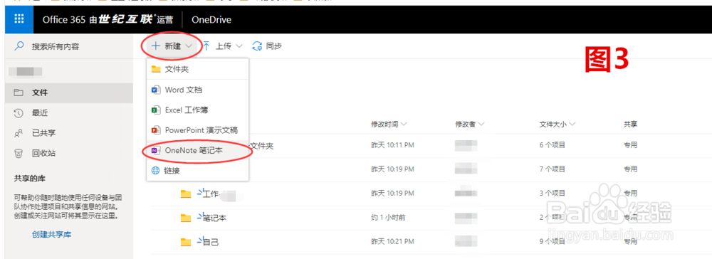Screen dimensions: 712x259
Task: Click the shared people sidebar icon
Action: click(19, 133)
